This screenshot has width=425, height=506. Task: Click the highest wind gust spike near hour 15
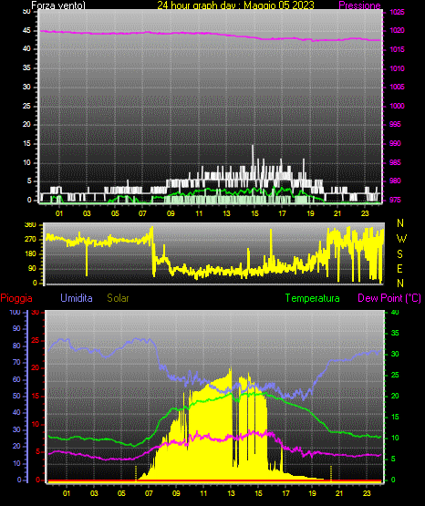tap(253, 151)
